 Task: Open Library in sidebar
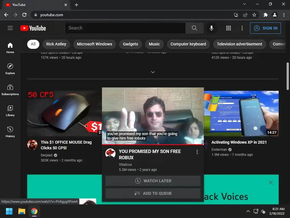tap(10, 111)
